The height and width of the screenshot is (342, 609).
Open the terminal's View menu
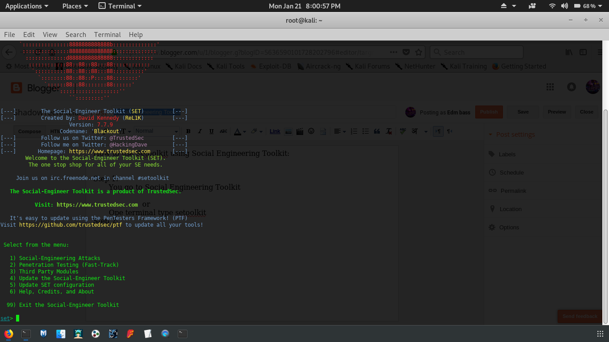point(50,34)
